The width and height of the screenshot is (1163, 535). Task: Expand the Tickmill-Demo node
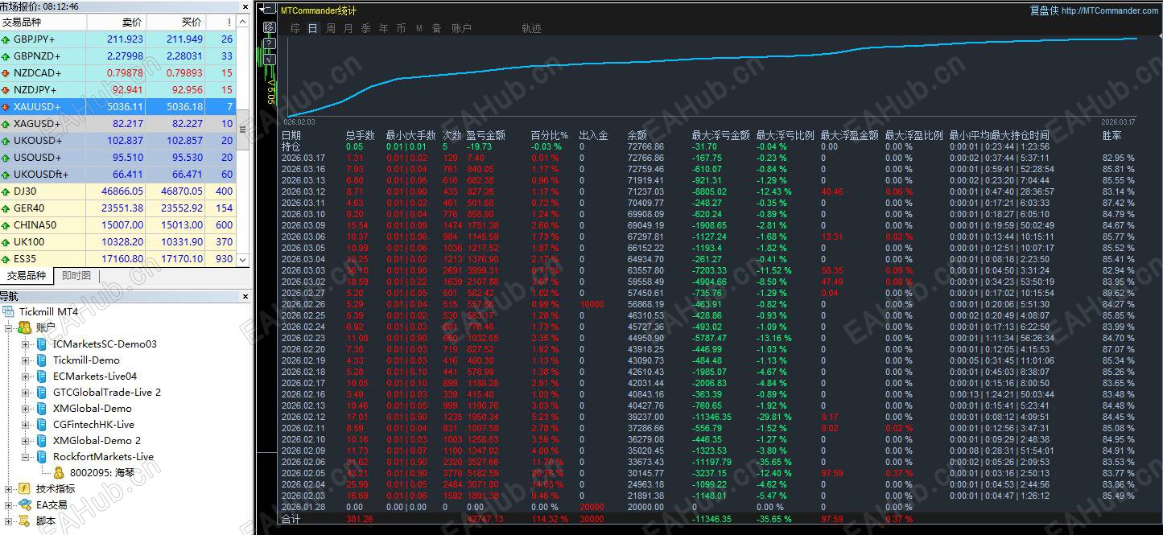coord(26,360)
